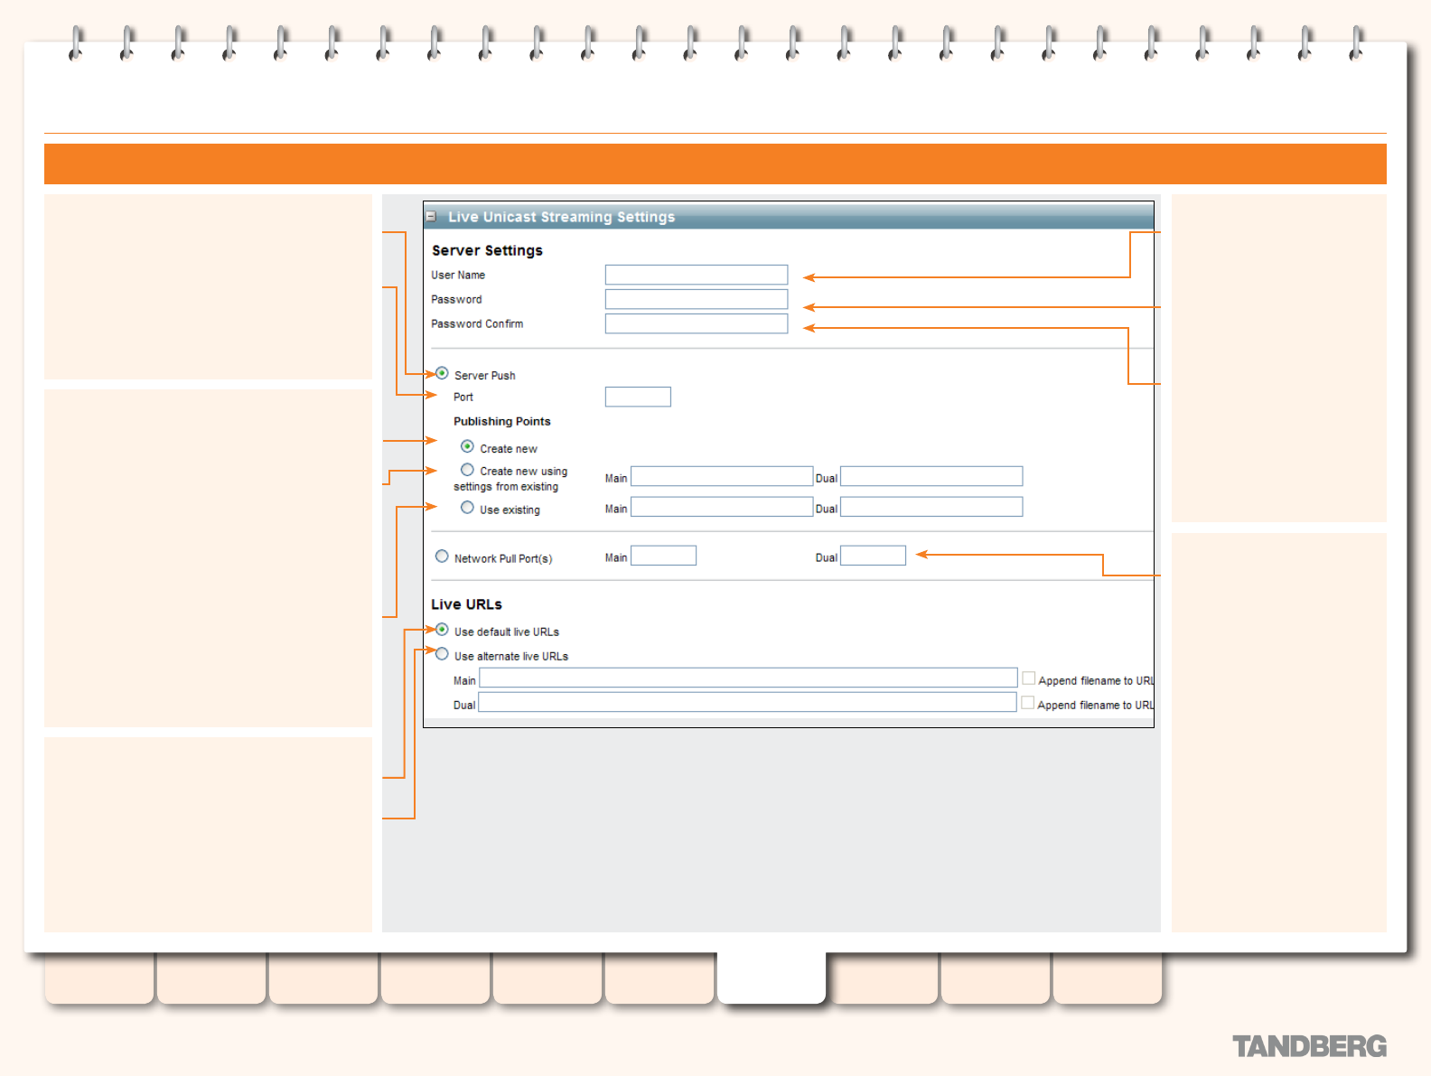Click the Network Pull Dual port field

(873, 556)
